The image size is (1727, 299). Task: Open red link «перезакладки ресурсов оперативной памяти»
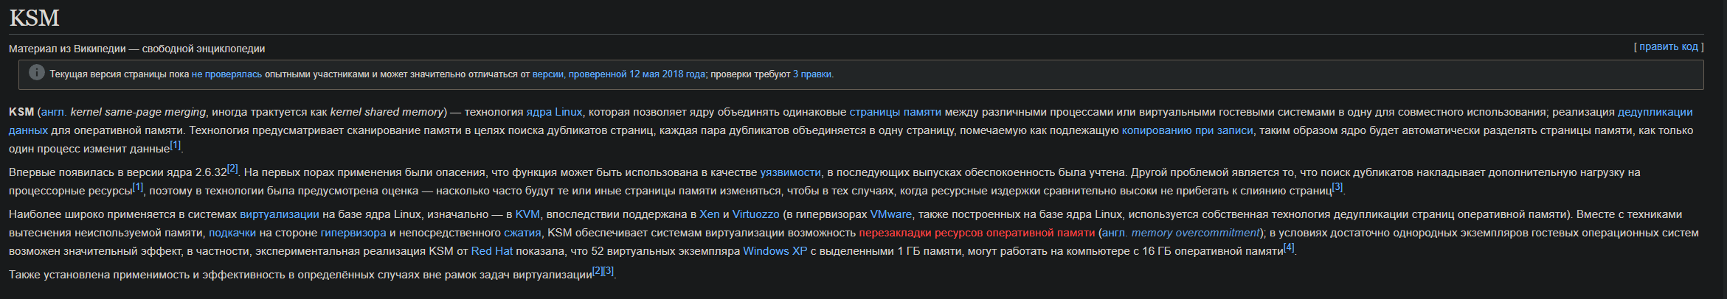coord(977,233)
